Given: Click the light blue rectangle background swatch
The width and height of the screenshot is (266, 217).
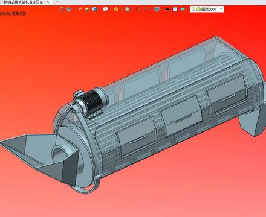Looking at the screenshot, I should (175, 9).
